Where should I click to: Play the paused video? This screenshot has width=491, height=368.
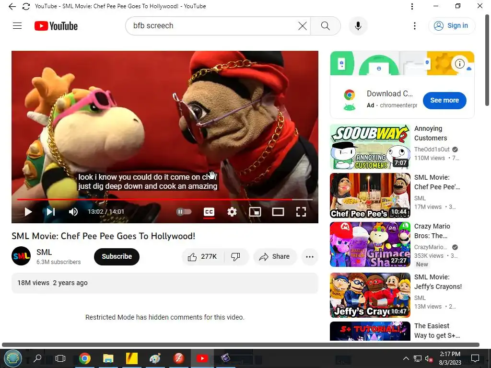[x=28, y=212]
